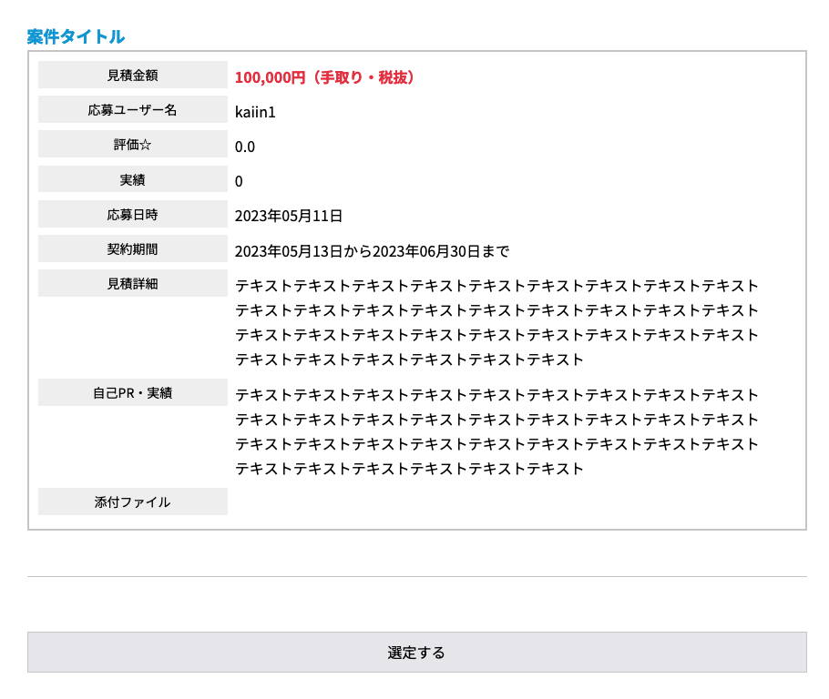Click the 契約期間 label cell
This screenshot has height=699, width=829.
pos(132,248)
